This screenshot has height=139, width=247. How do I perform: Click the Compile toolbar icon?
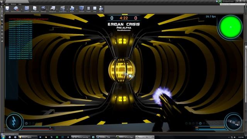[81, 9]
